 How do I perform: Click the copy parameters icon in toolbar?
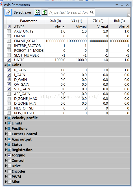[8, 12]
